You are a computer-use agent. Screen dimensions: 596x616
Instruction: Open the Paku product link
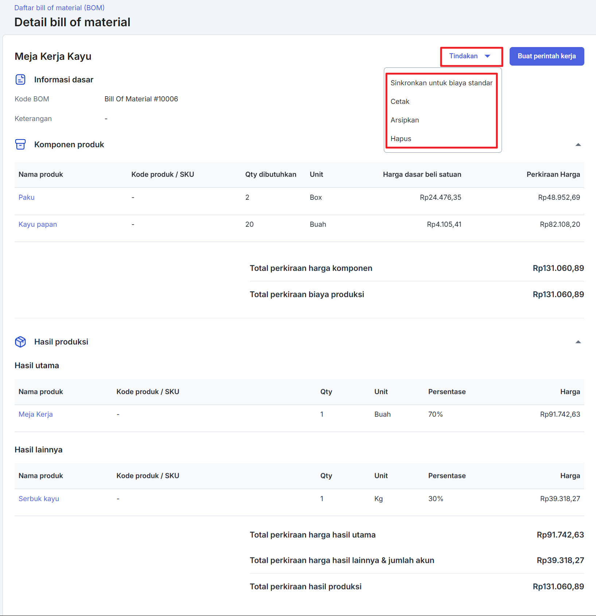coord(27,197)
